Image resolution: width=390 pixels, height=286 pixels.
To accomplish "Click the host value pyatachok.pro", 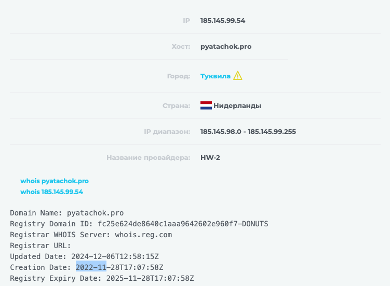I will [x=226, y=47].
